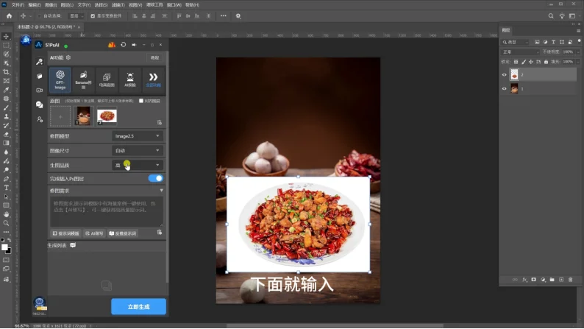Viewport: 584px width, 329px height.
Task: Click the message icon next to 生成列表
Action: (73, 245)
